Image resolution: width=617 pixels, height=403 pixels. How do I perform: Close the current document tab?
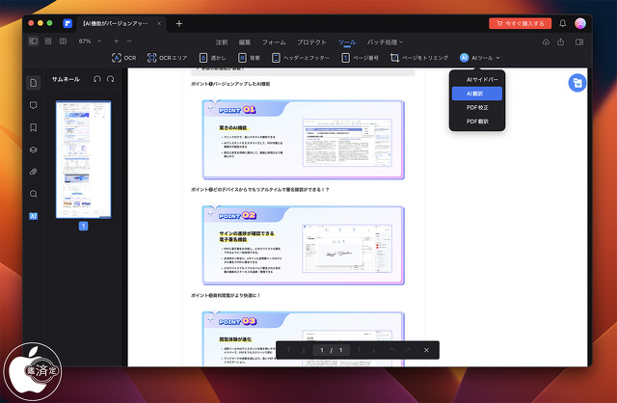point(159,23)
